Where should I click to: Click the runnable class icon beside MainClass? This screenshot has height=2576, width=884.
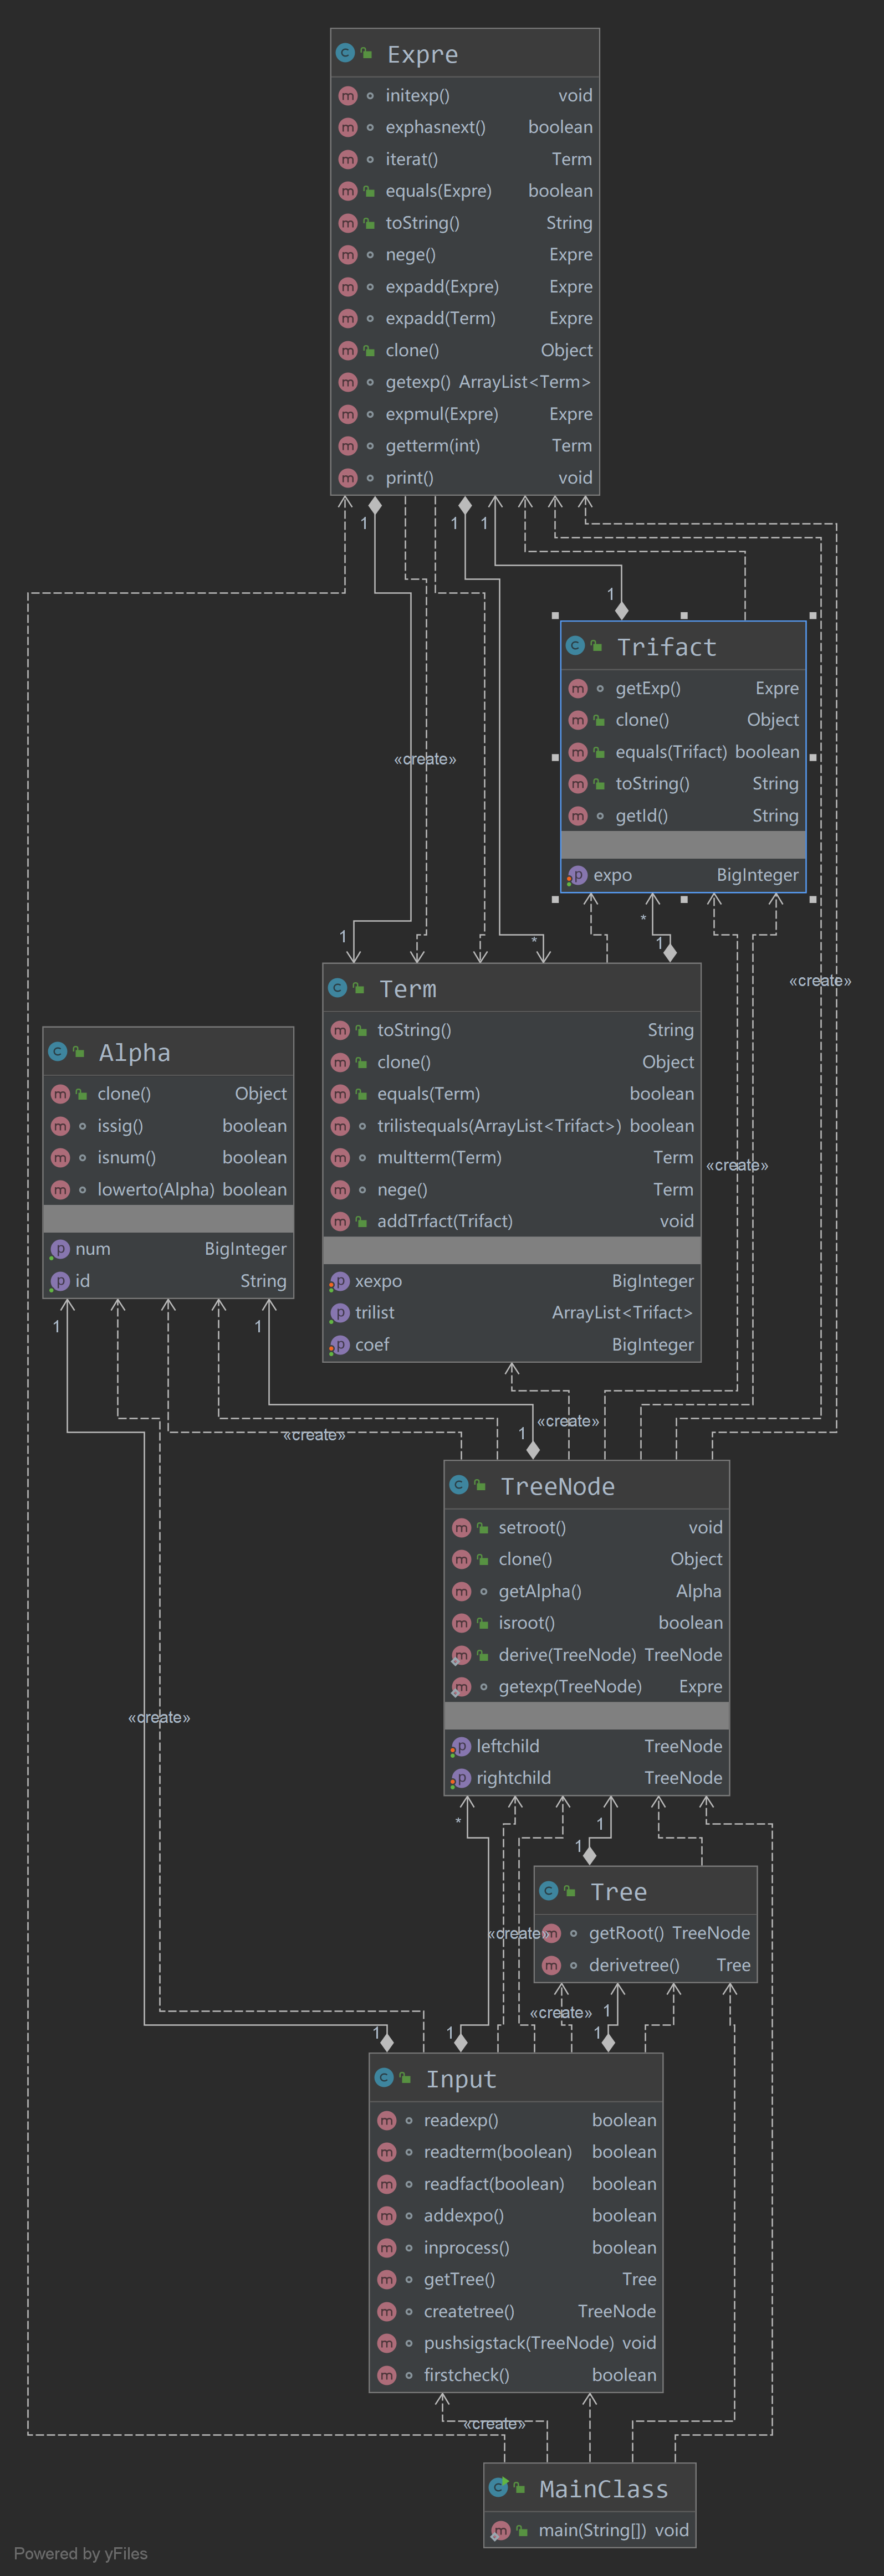click(498, 2487)
